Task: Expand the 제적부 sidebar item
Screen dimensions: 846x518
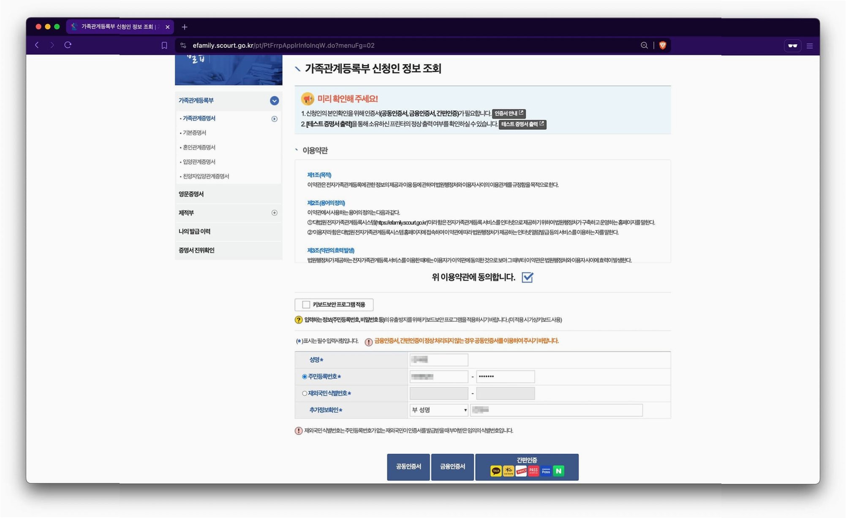Action: (274, 213)
